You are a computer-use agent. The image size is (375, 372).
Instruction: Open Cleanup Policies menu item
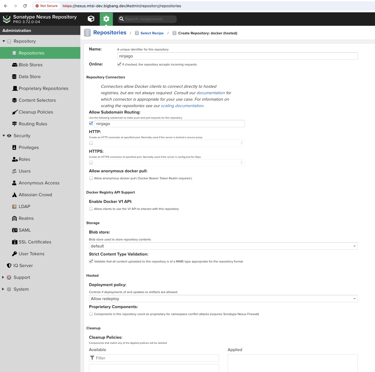click(40, 112)
